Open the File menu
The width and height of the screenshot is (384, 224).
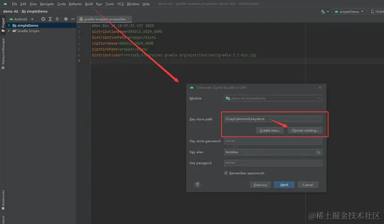pos(14,4)
